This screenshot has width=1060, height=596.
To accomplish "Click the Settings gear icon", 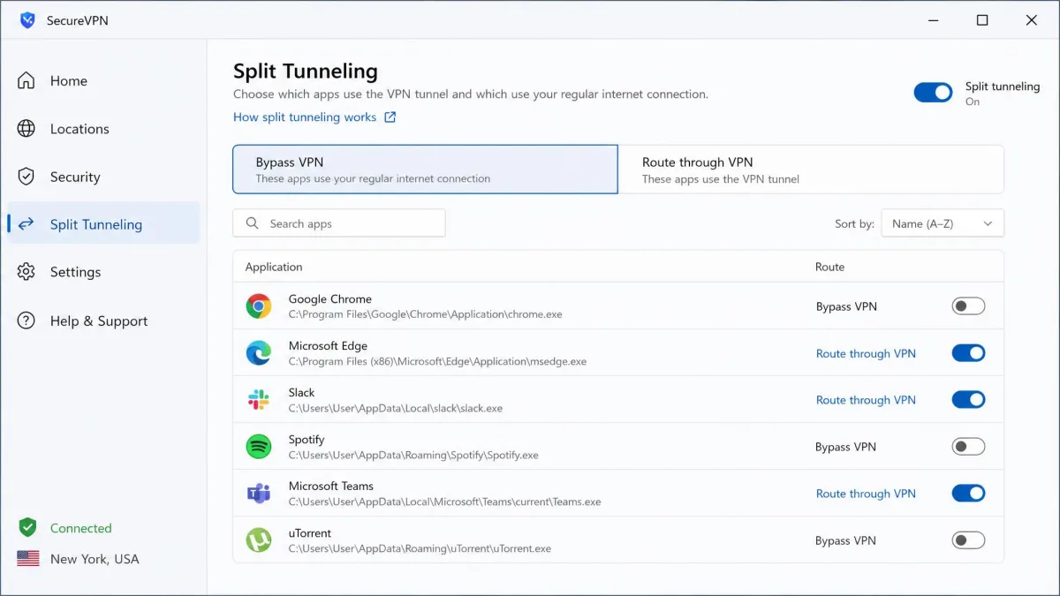I will [26, 272].
